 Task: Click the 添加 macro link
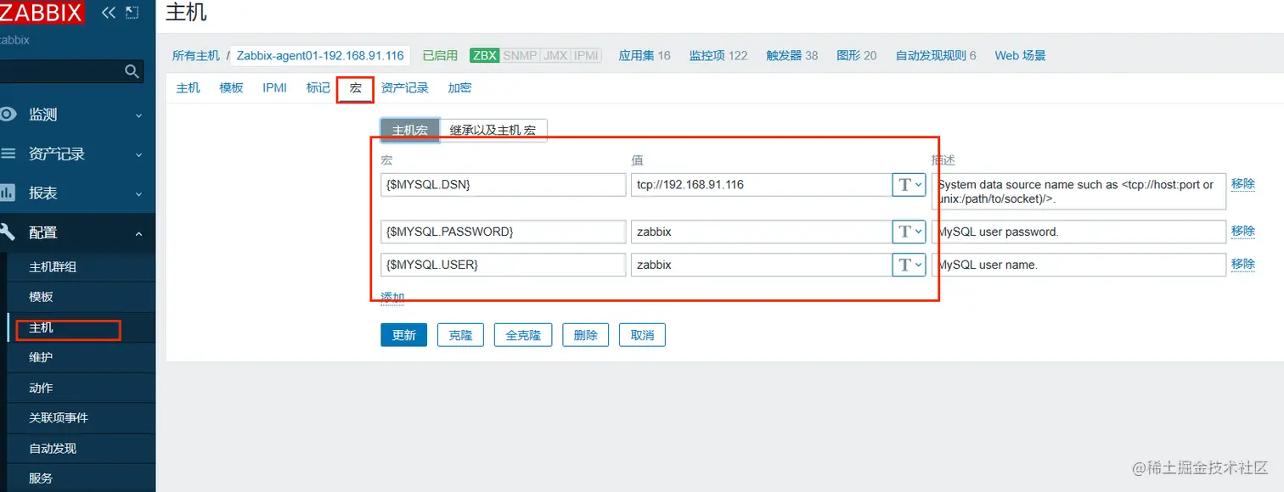click(392, 298)
